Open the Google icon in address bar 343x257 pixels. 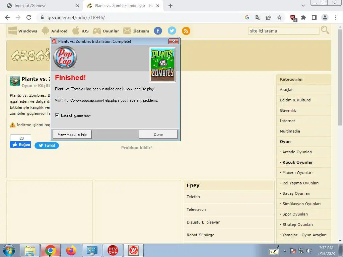coord(247,17)
